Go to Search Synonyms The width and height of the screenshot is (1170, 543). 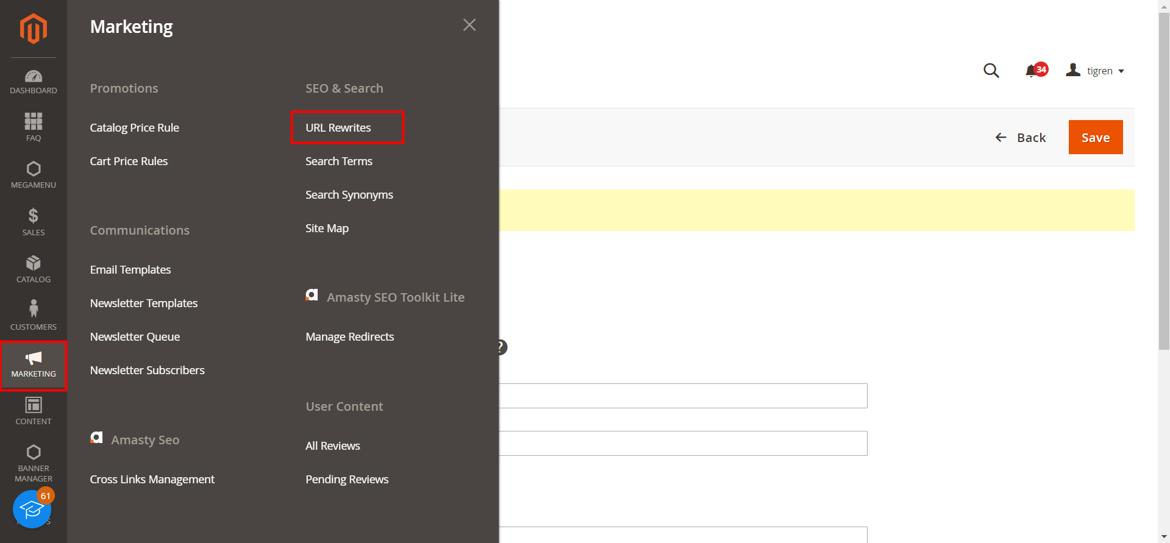pyautogui.click(x=349, y=194)
